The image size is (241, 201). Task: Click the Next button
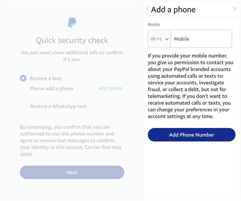(72, 172)
